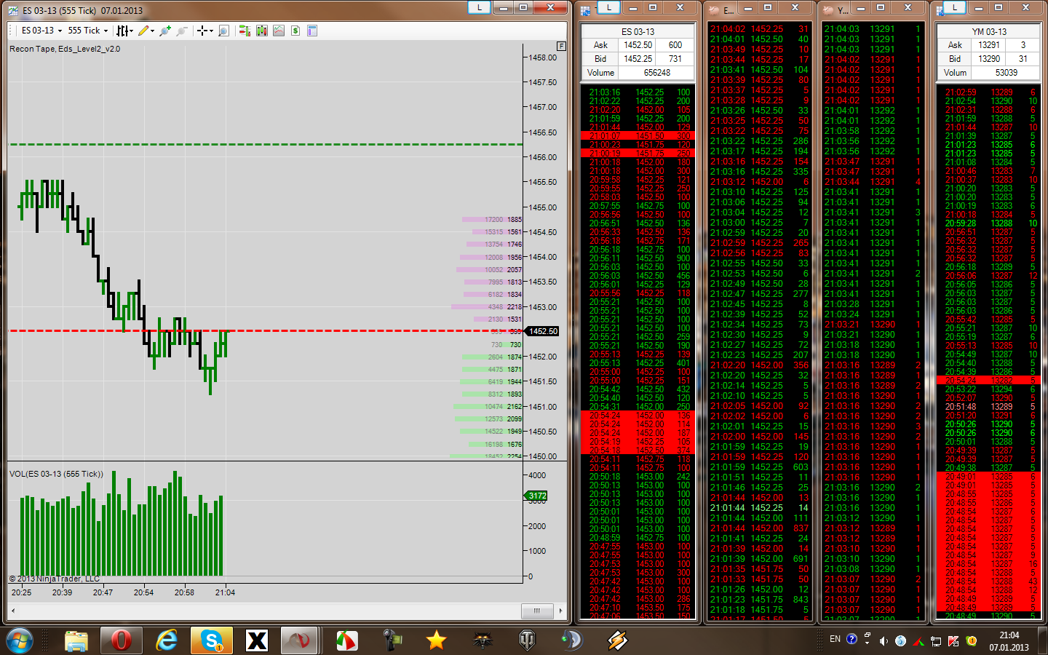
Task: Launch the yellow star taskbar icon
Action: click(x=436, y=640)
